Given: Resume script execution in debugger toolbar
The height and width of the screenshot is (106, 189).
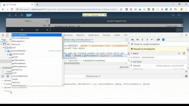Looking at the screenshot, I should point(133,40).
